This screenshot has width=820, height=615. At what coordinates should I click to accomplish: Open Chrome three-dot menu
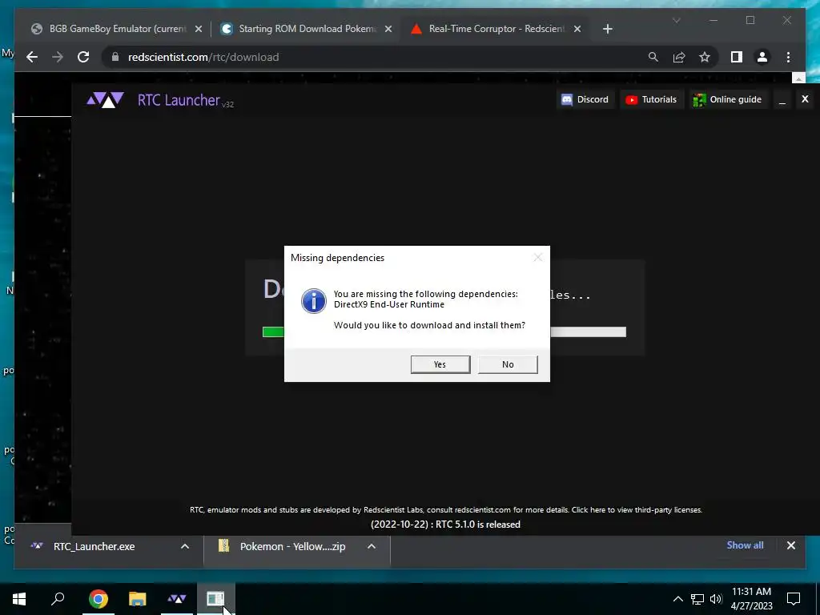click(x=788, y=57)
